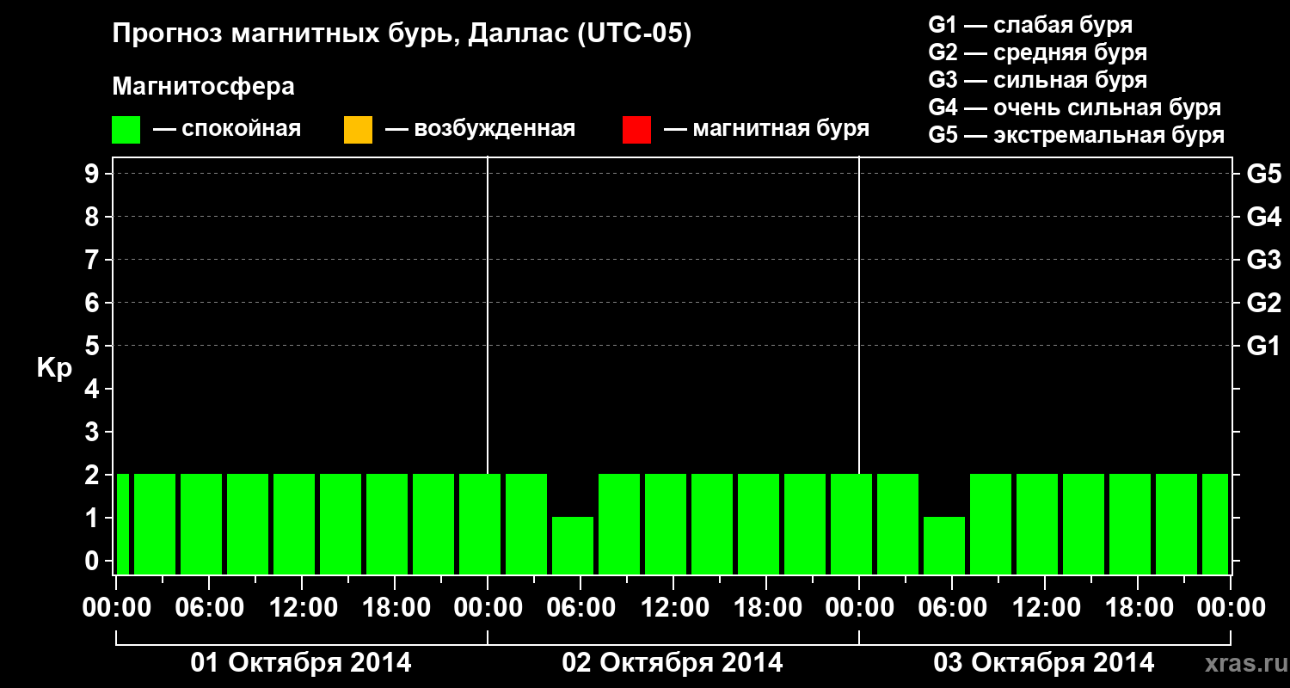Click the Kp=1 bar near 06:00 on 02 October

[573, 545]
